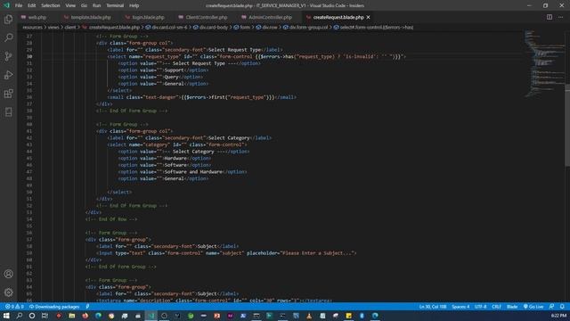
Task: Open Windows Start menu
Action: click(x=6, y=316)
